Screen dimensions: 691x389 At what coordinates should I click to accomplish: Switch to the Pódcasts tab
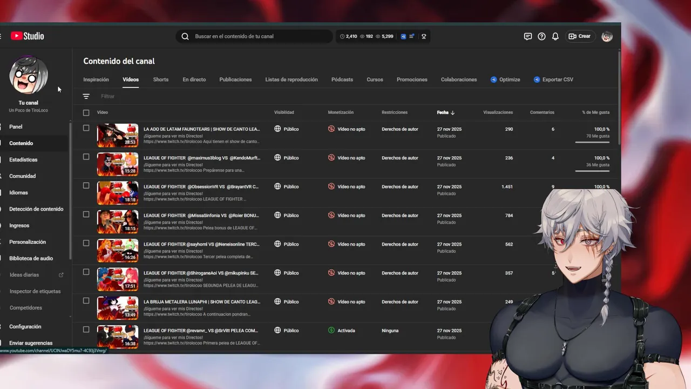point(342,79)
